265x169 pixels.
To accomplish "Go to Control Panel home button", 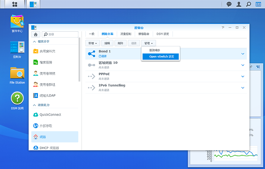I will point(36,35).
